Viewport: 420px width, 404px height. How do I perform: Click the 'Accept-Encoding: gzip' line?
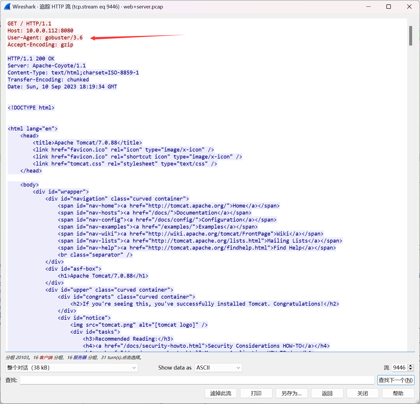[x=40, y=44]
